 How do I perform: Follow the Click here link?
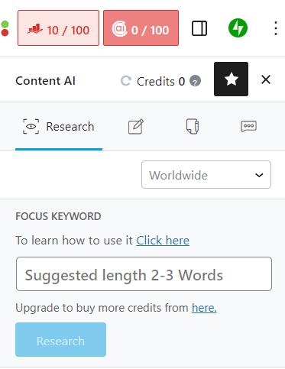coord(163,241)
